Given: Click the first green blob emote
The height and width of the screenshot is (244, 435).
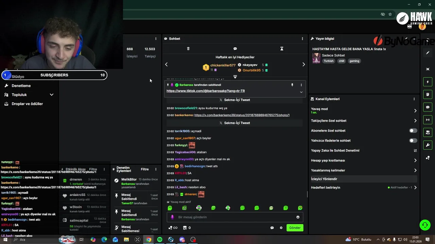Looking at the screenshot, I should (170, 208).
